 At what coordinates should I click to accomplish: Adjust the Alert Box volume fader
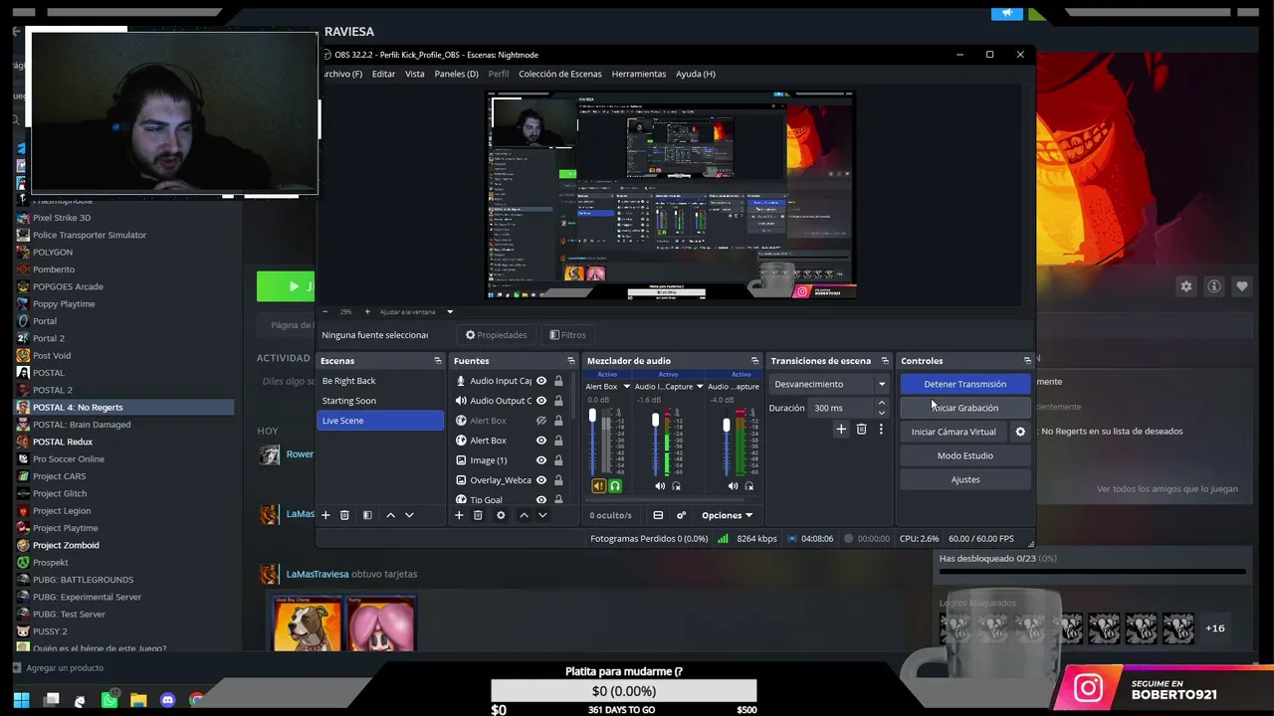pos(592,417)
